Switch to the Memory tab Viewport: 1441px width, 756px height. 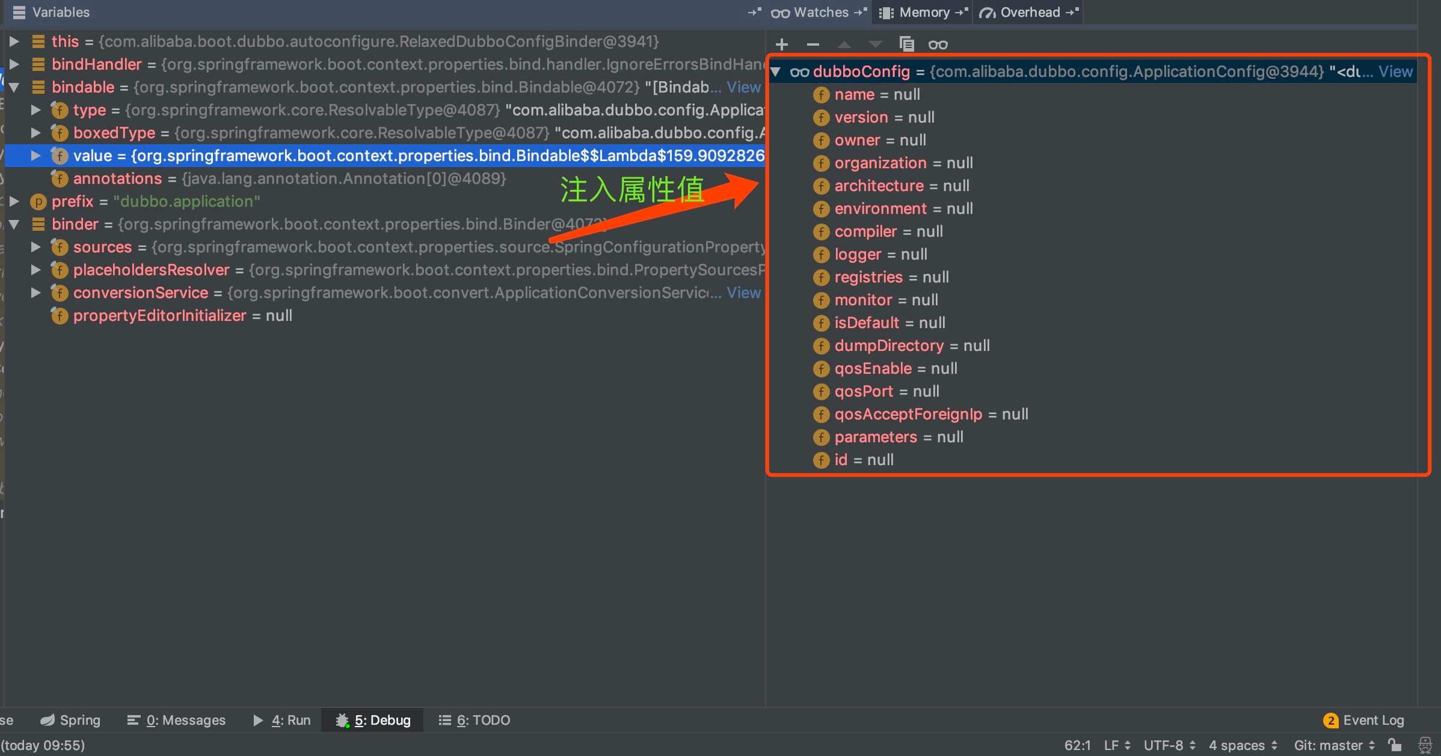pos(924,12)
